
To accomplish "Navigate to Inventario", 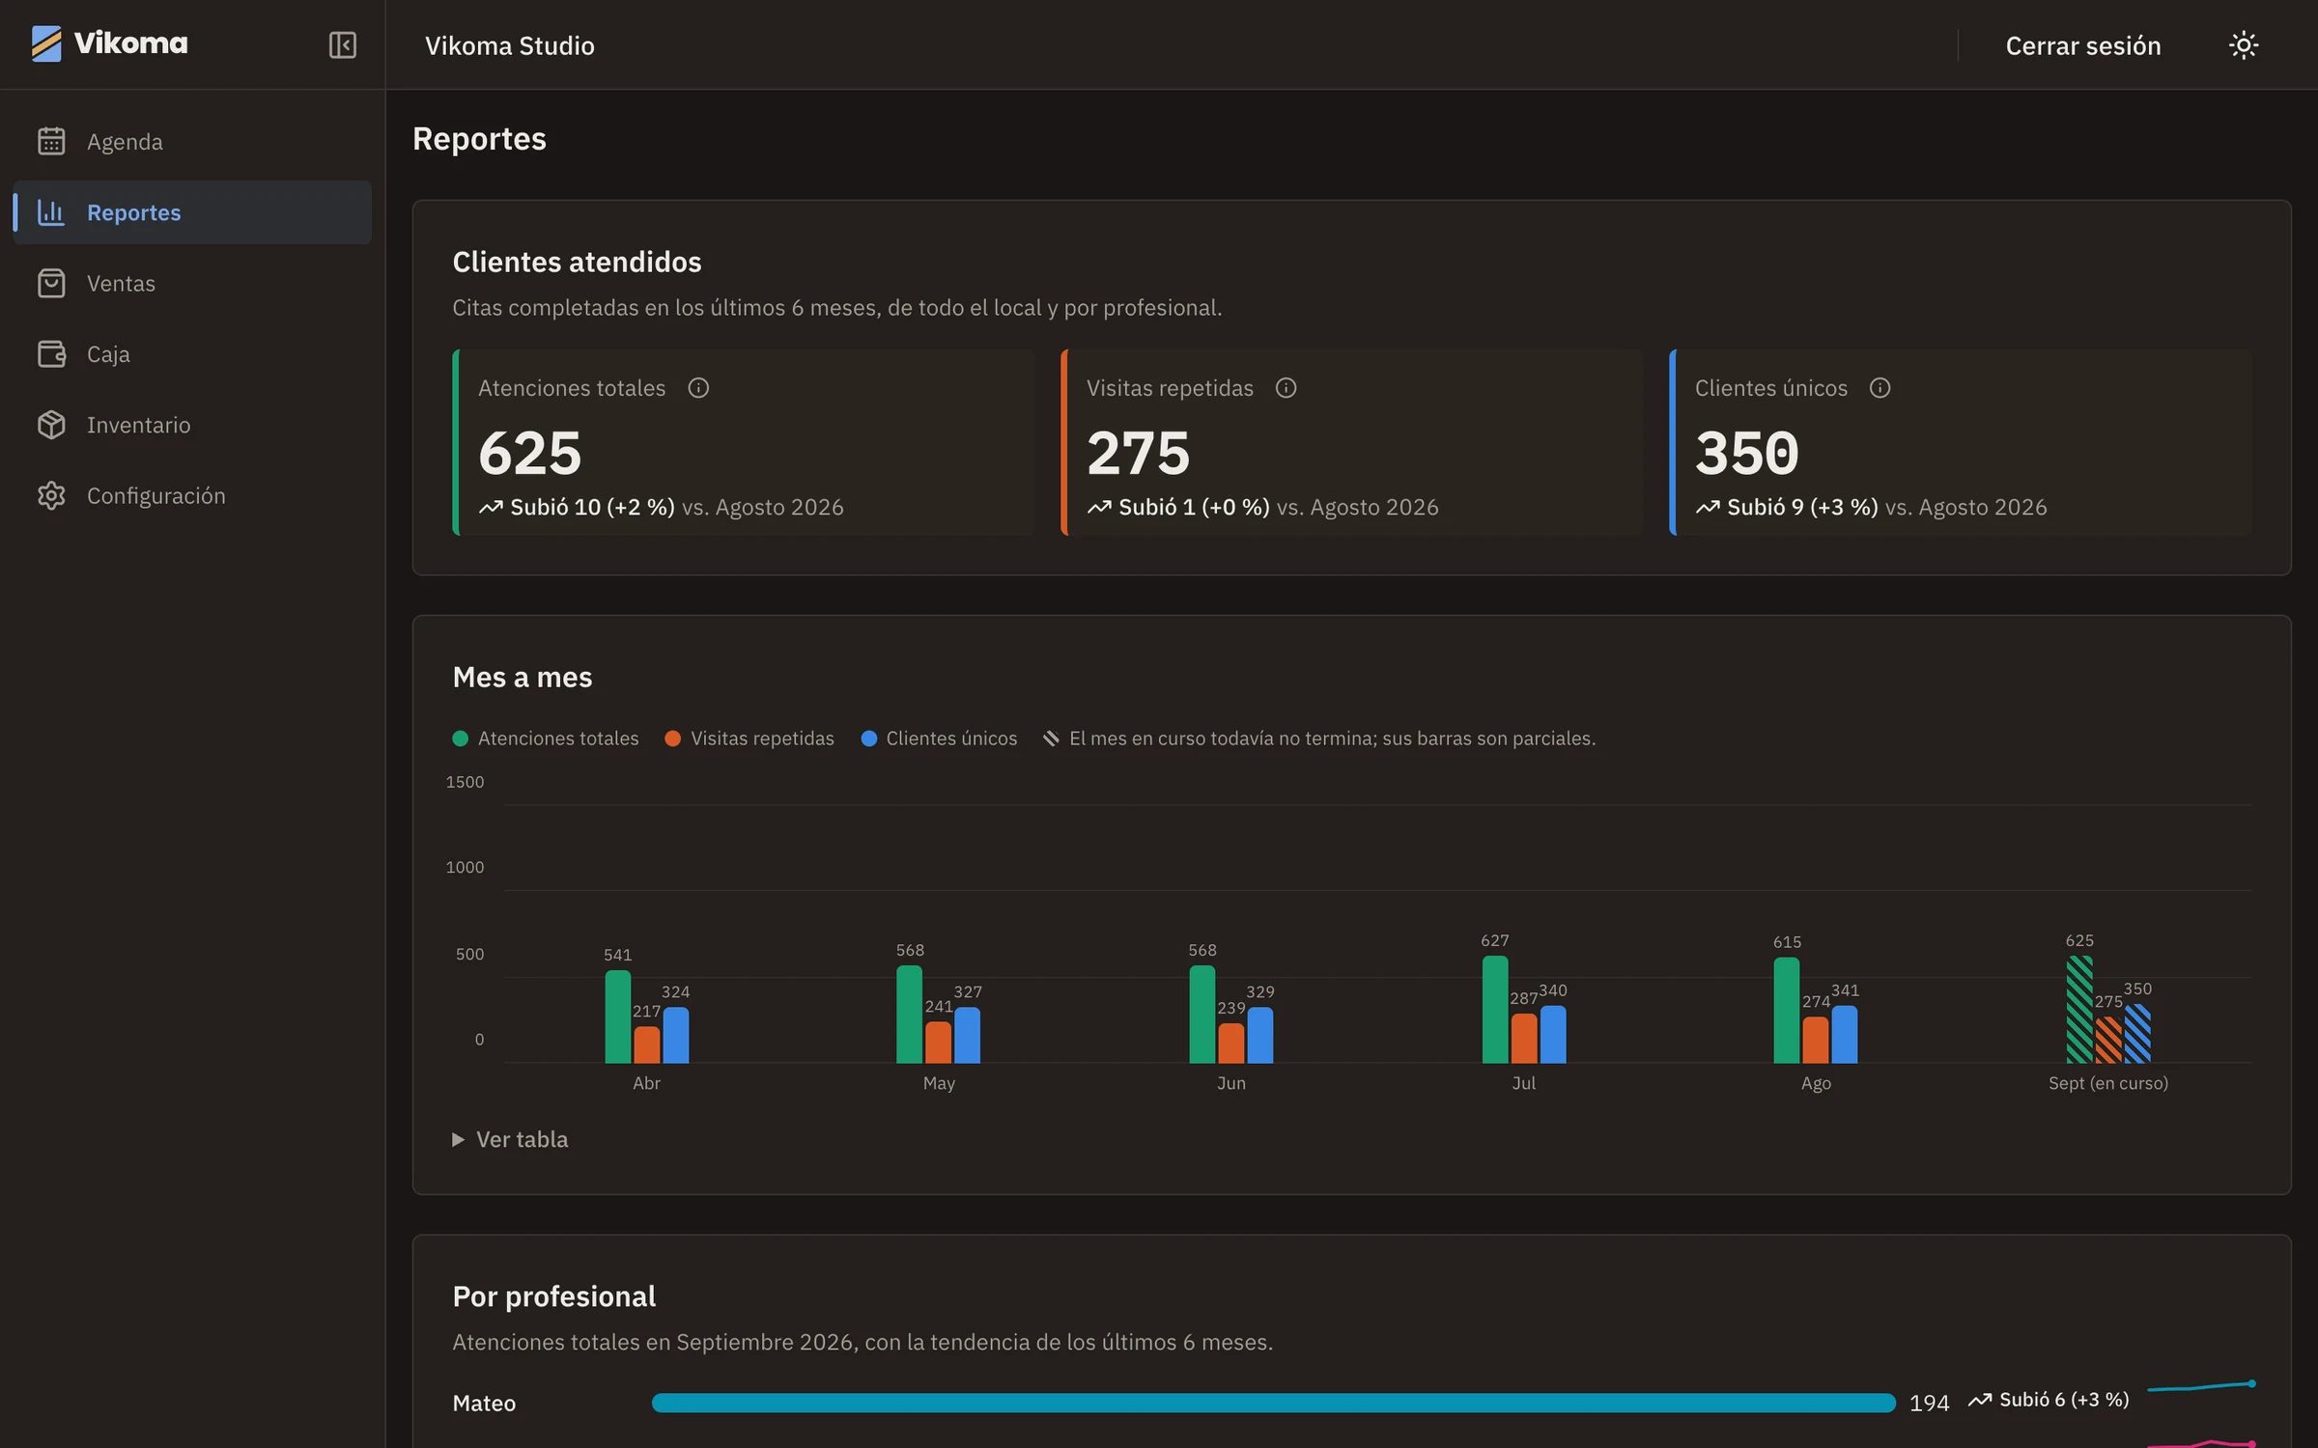I will [x=192, y=425].
